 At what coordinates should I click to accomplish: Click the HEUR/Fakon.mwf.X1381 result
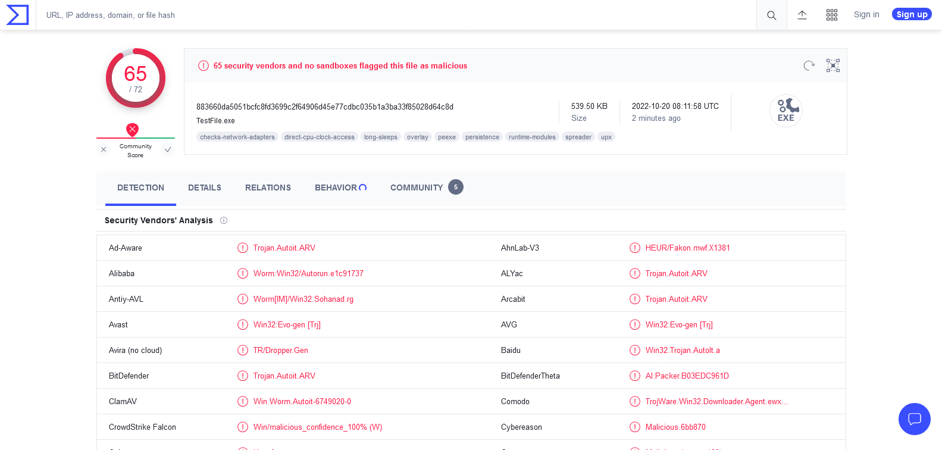pos(688,248)
